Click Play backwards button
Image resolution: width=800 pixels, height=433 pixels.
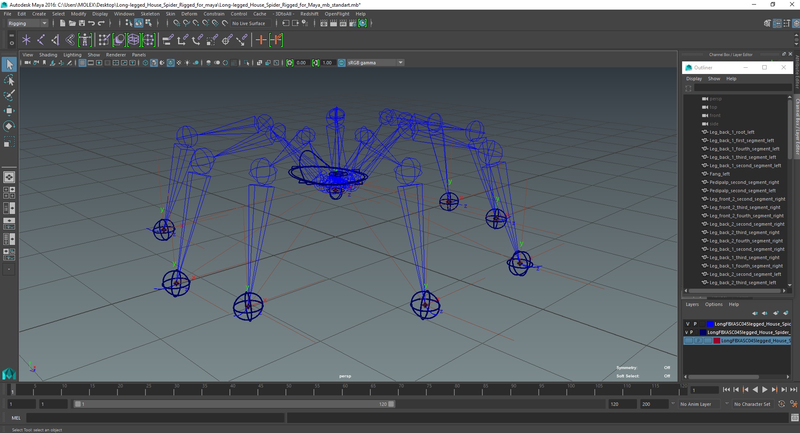(x=755, y=390)
